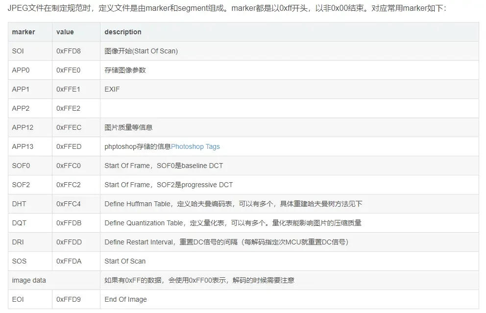This screenshot has width=486, height=313.
Task: Click the 0xFFDA value cell
Action: click(76, 261)
